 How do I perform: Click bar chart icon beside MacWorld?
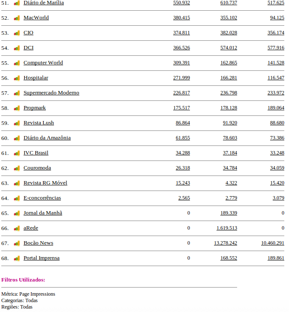17,18
